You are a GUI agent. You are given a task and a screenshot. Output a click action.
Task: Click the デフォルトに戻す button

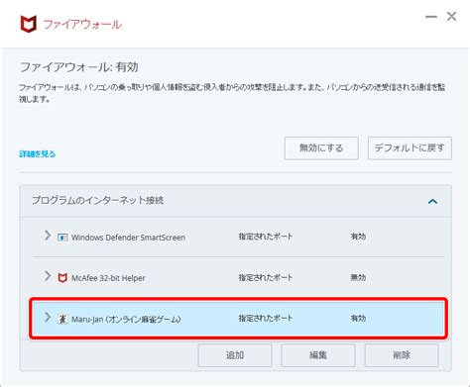pyautogui.click(x=410, y=148)
